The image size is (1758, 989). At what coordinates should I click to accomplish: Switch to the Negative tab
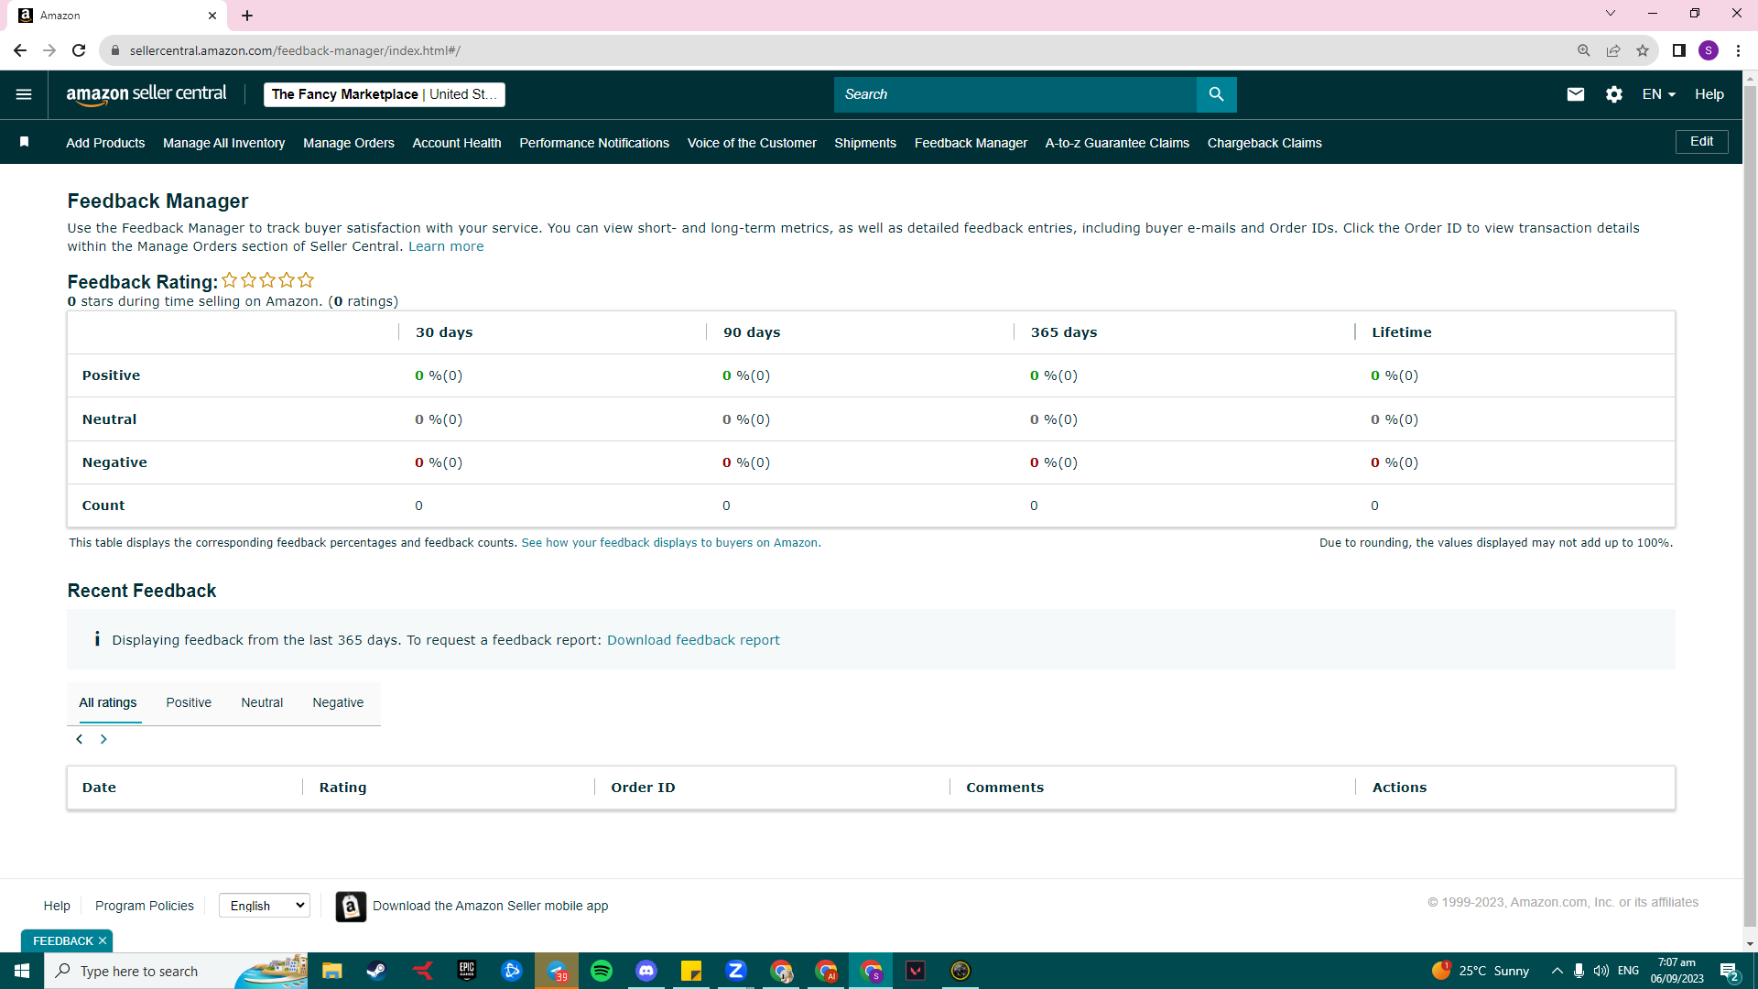pyautogui.click(x=338, y=703)
